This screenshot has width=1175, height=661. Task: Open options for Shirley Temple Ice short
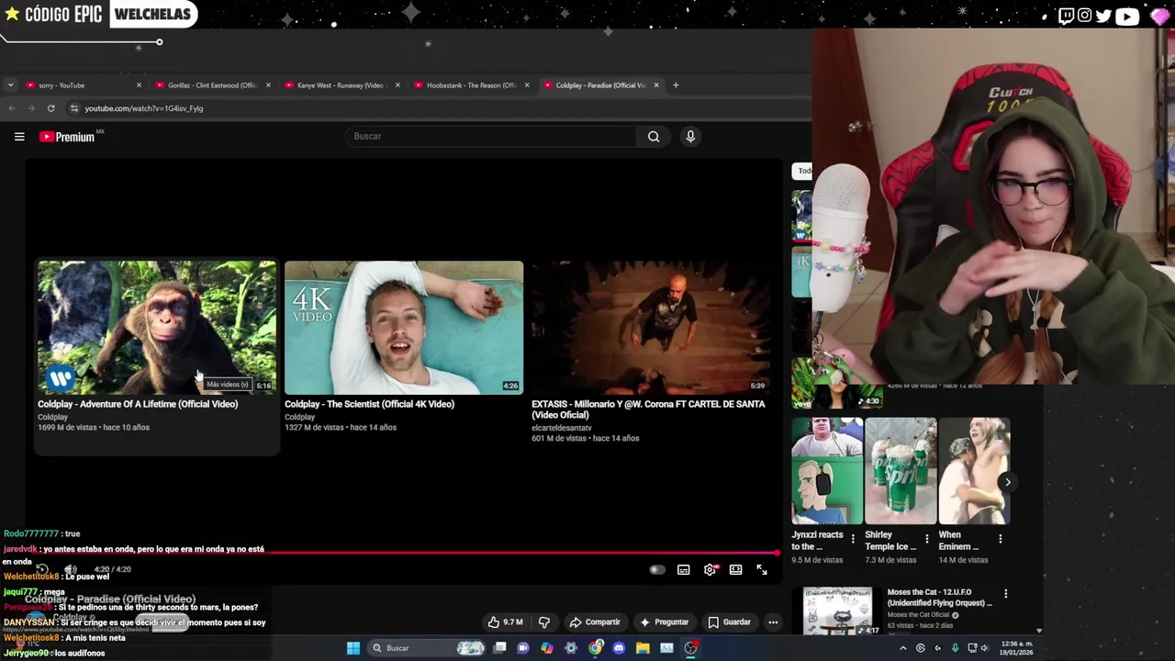pos(926,539)
